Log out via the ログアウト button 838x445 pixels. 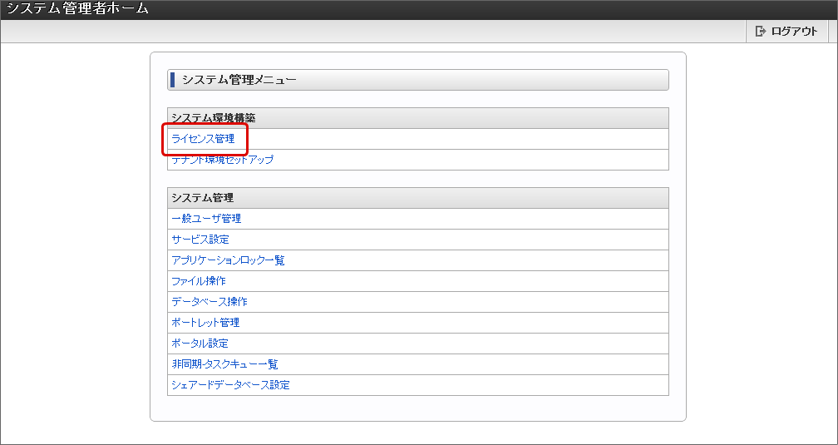click(787, 31)
